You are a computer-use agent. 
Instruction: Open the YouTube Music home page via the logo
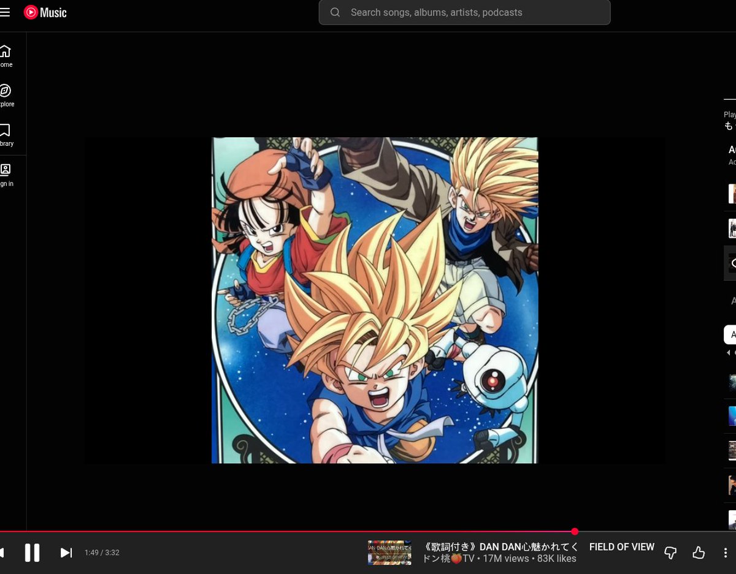45,12
